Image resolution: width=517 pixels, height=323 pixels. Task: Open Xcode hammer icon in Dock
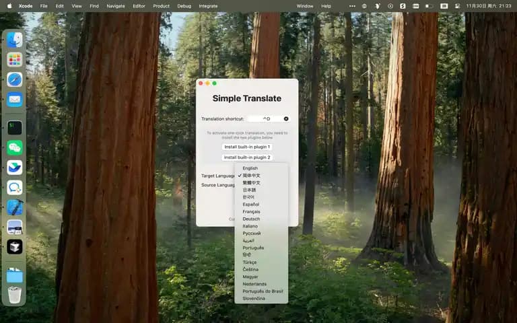click(15, 207)
